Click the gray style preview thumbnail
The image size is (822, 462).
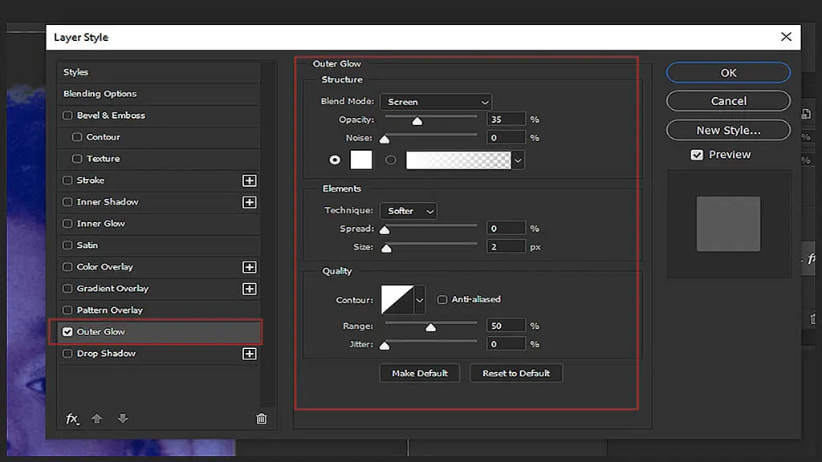[x=728, y=224]
